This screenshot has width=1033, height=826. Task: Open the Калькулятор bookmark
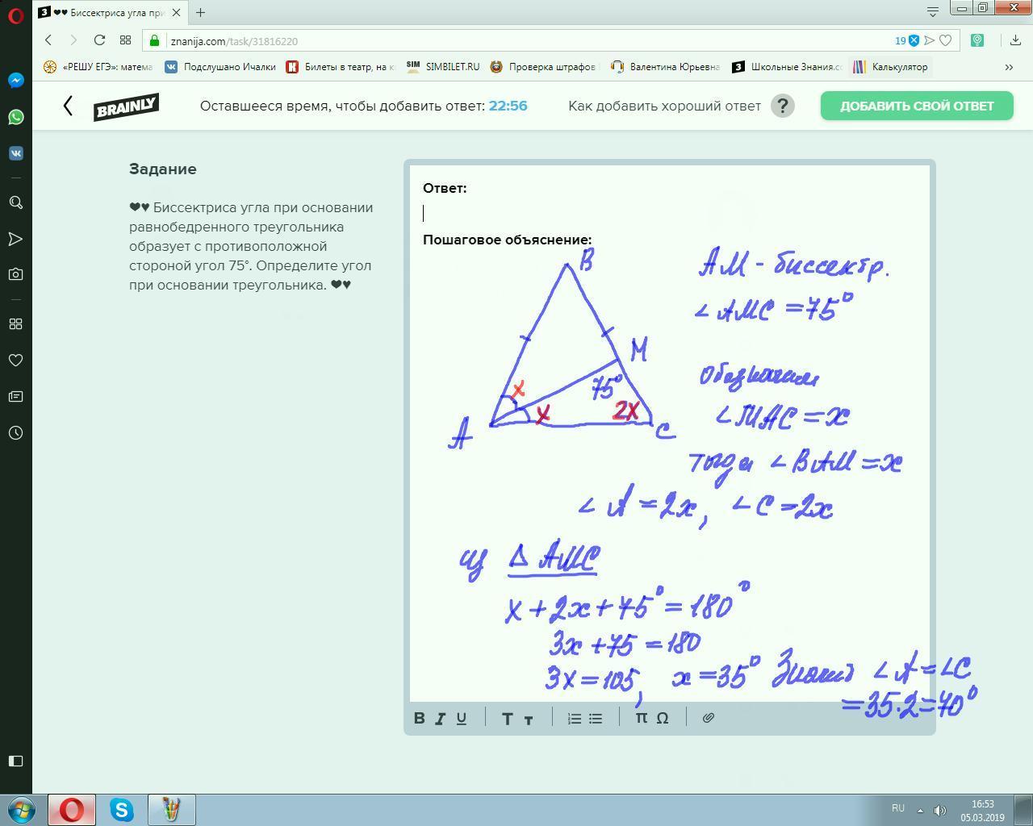click(891, 67)
